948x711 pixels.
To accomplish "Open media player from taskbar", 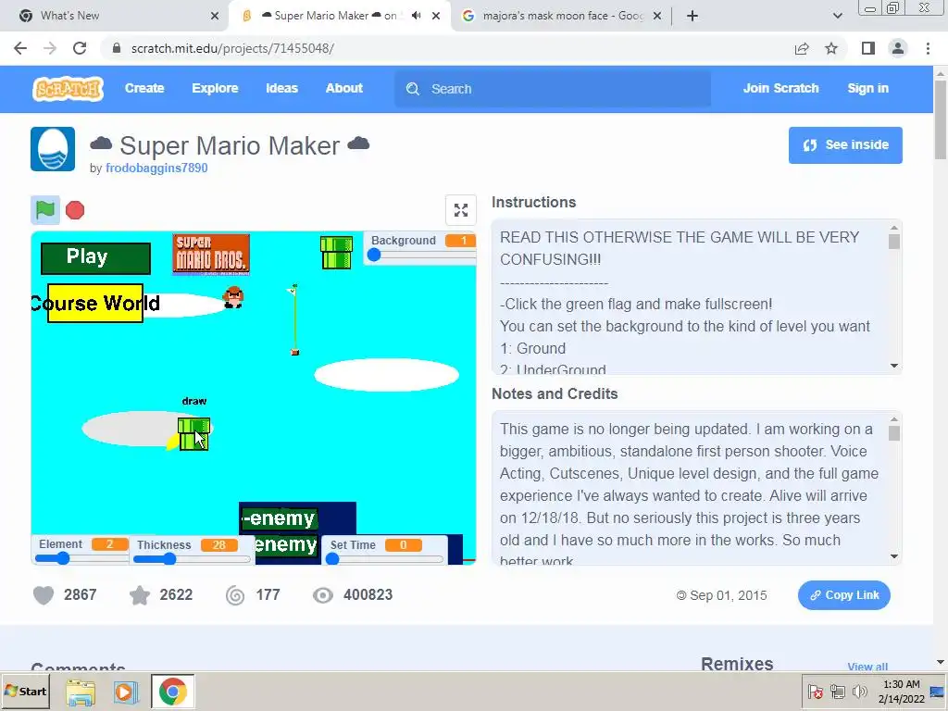I will [126, 692].
